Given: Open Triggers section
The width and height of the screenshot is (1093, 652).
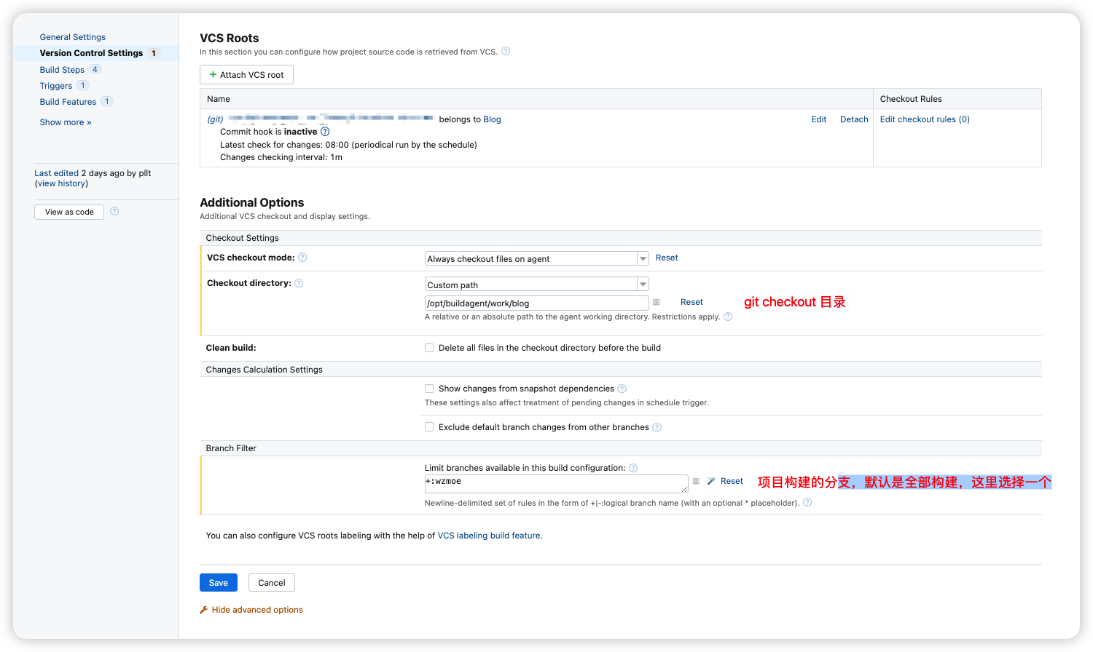Looking at the screenshot, I should click(56, 86).
